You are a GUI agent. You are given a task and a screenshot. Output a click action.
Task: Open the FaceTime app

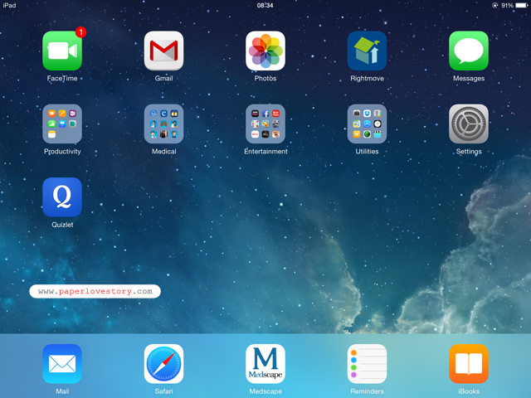click(62, 51)
